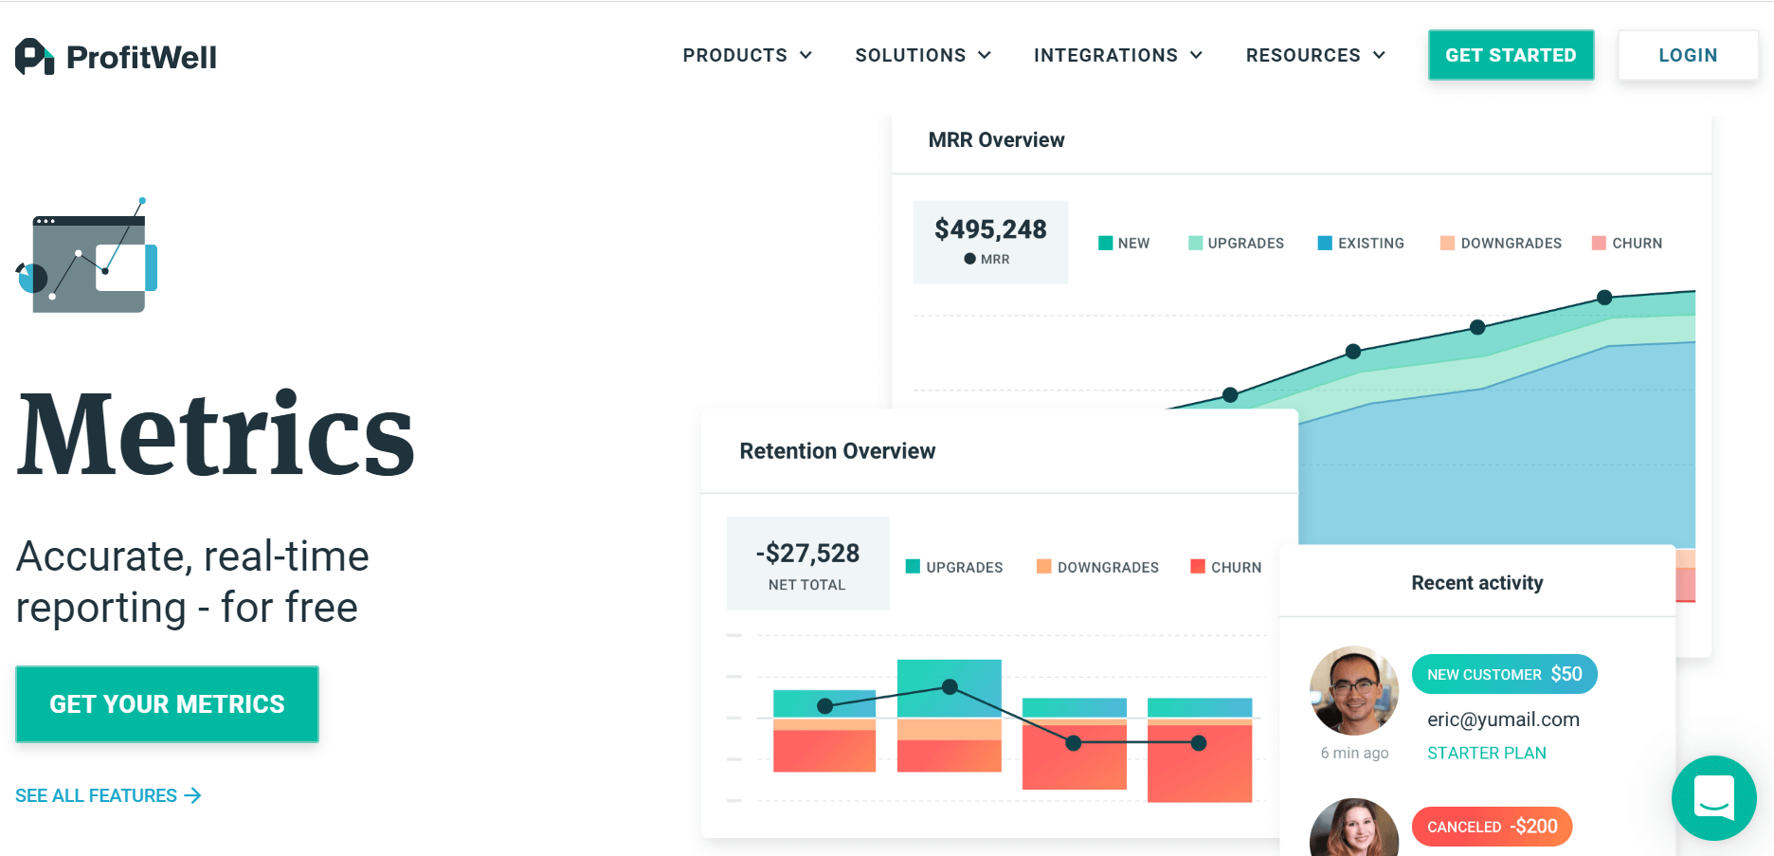
Task: Click the Get Your Metrics button
Action: coord(167,703)
